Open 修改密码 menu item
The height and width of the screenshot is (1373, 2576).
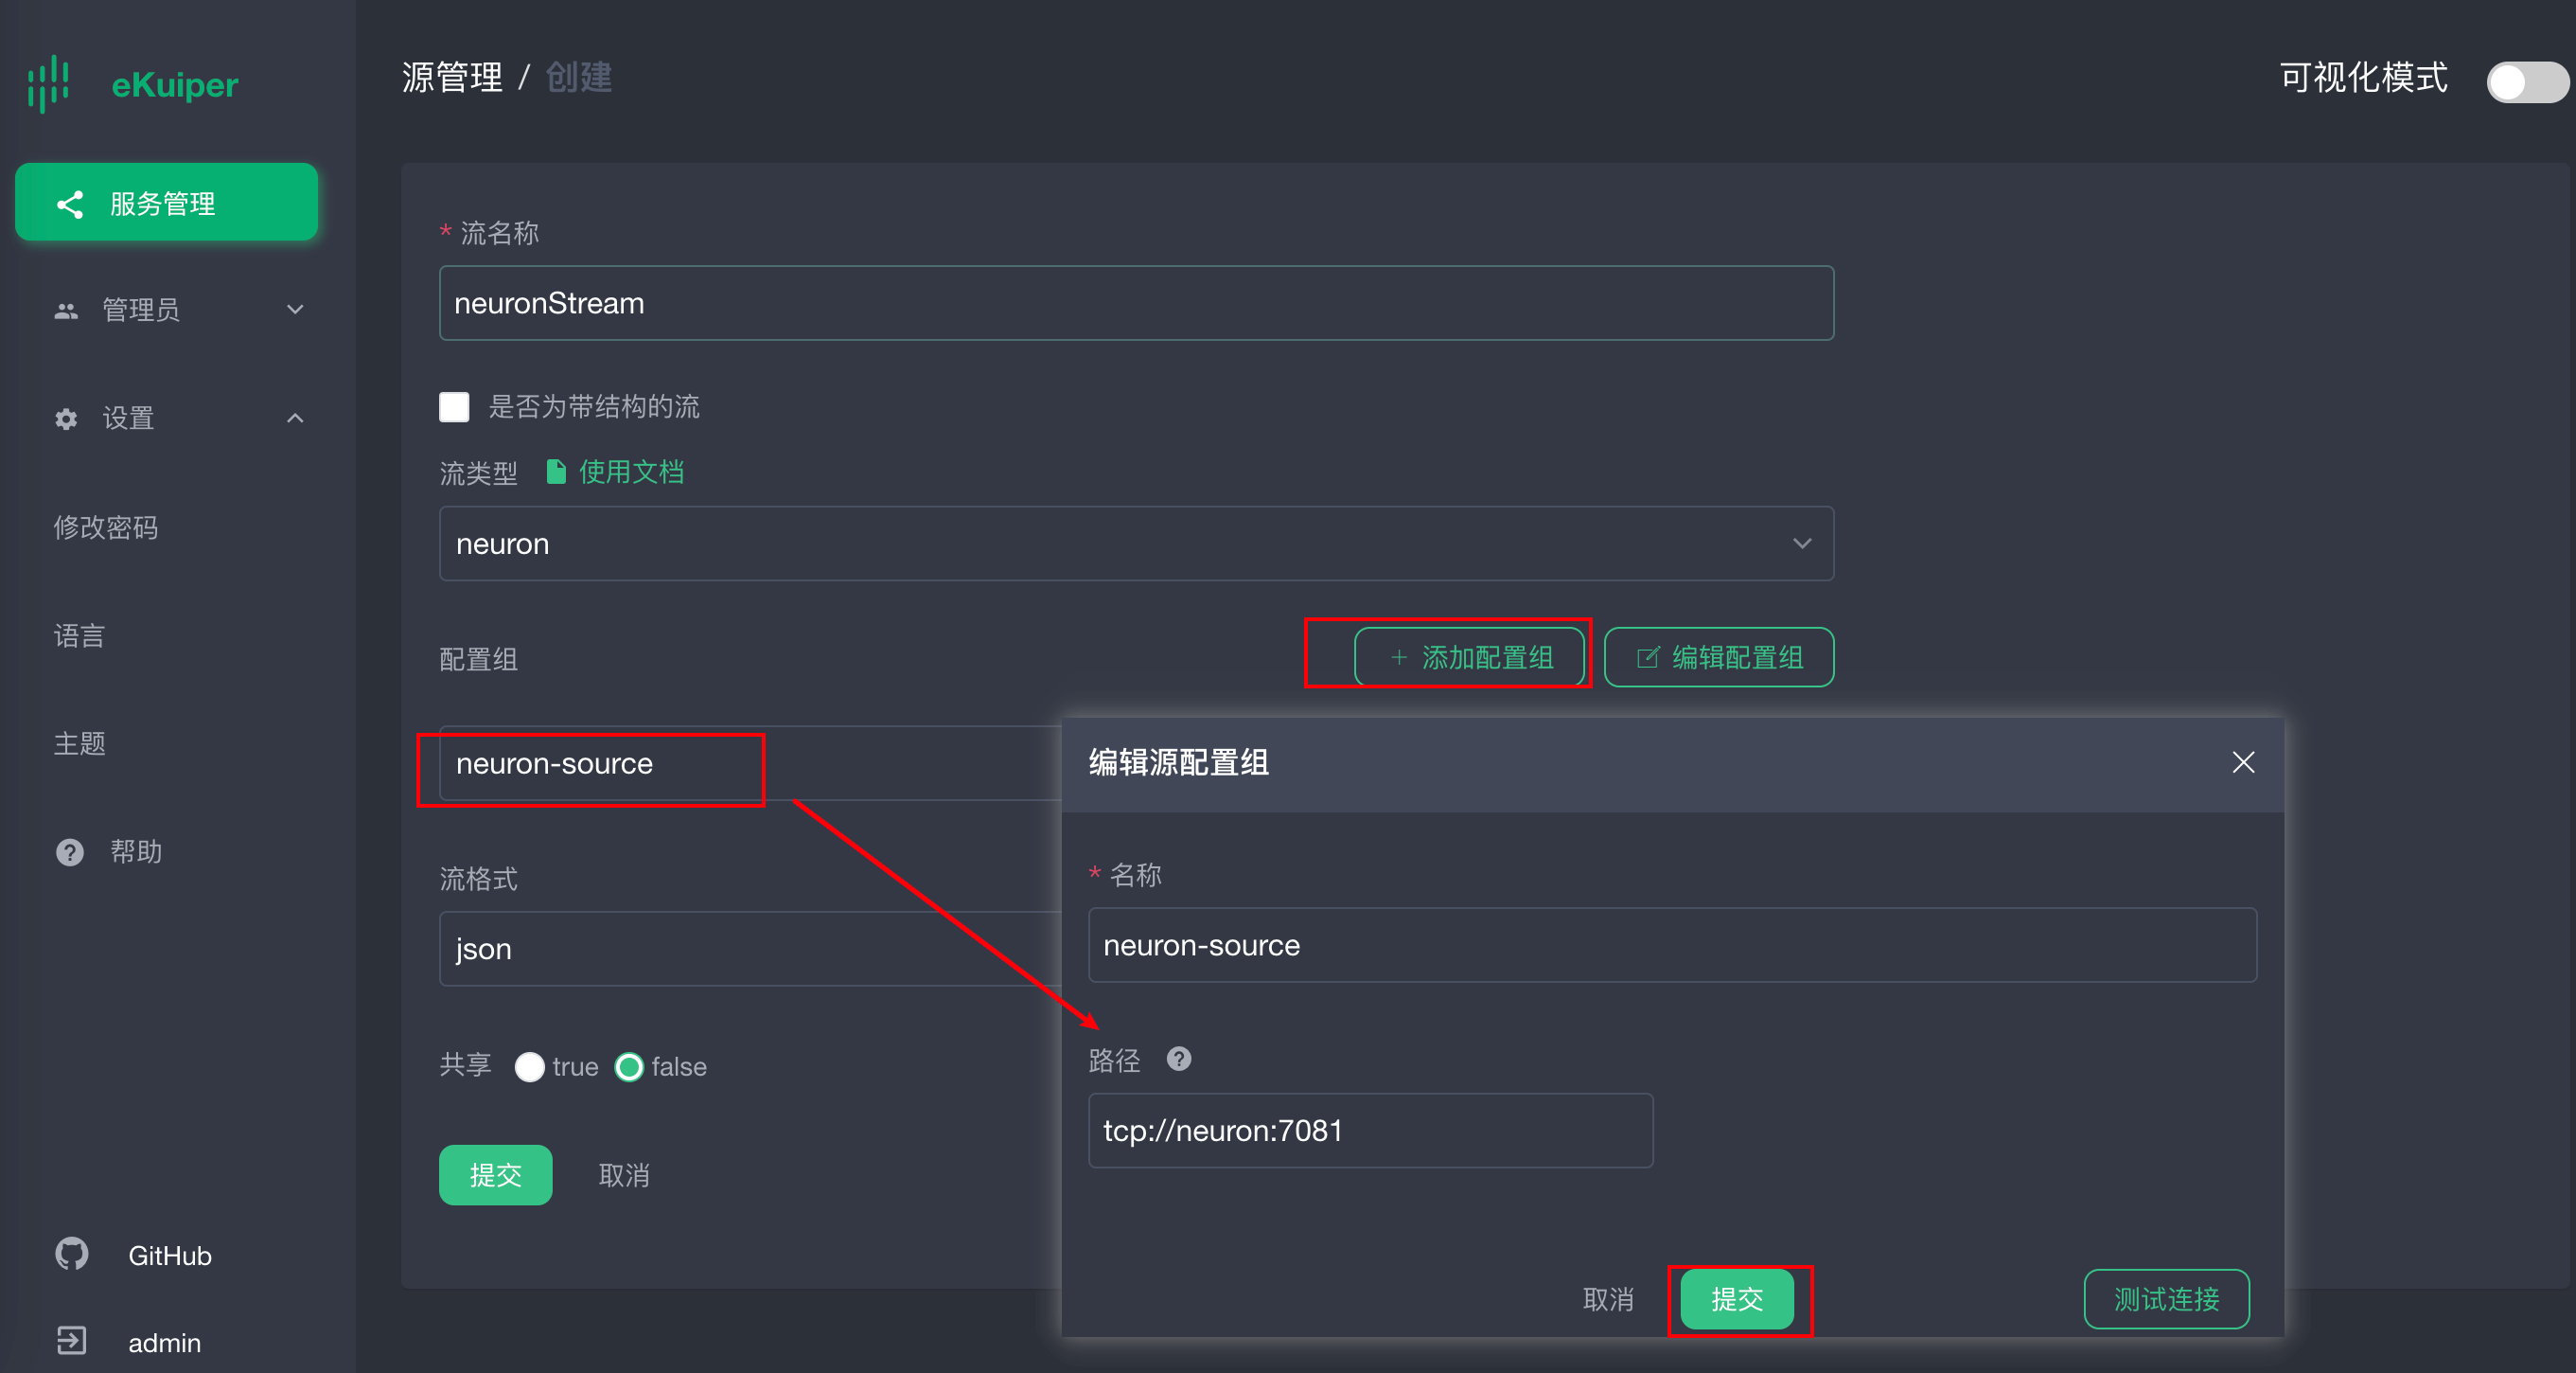[x=106, y=527]
